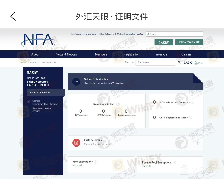The height and width of the screenshot is (179, 224).
Task: Click the NFA logo
Action: [39, 40]
